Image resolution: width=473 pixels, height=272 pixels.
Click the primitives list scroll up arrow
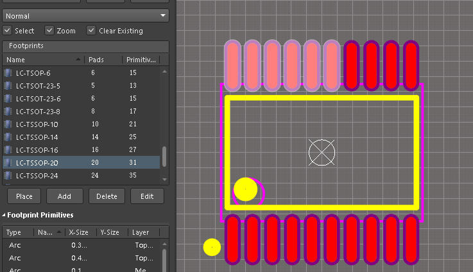[164, 244]
